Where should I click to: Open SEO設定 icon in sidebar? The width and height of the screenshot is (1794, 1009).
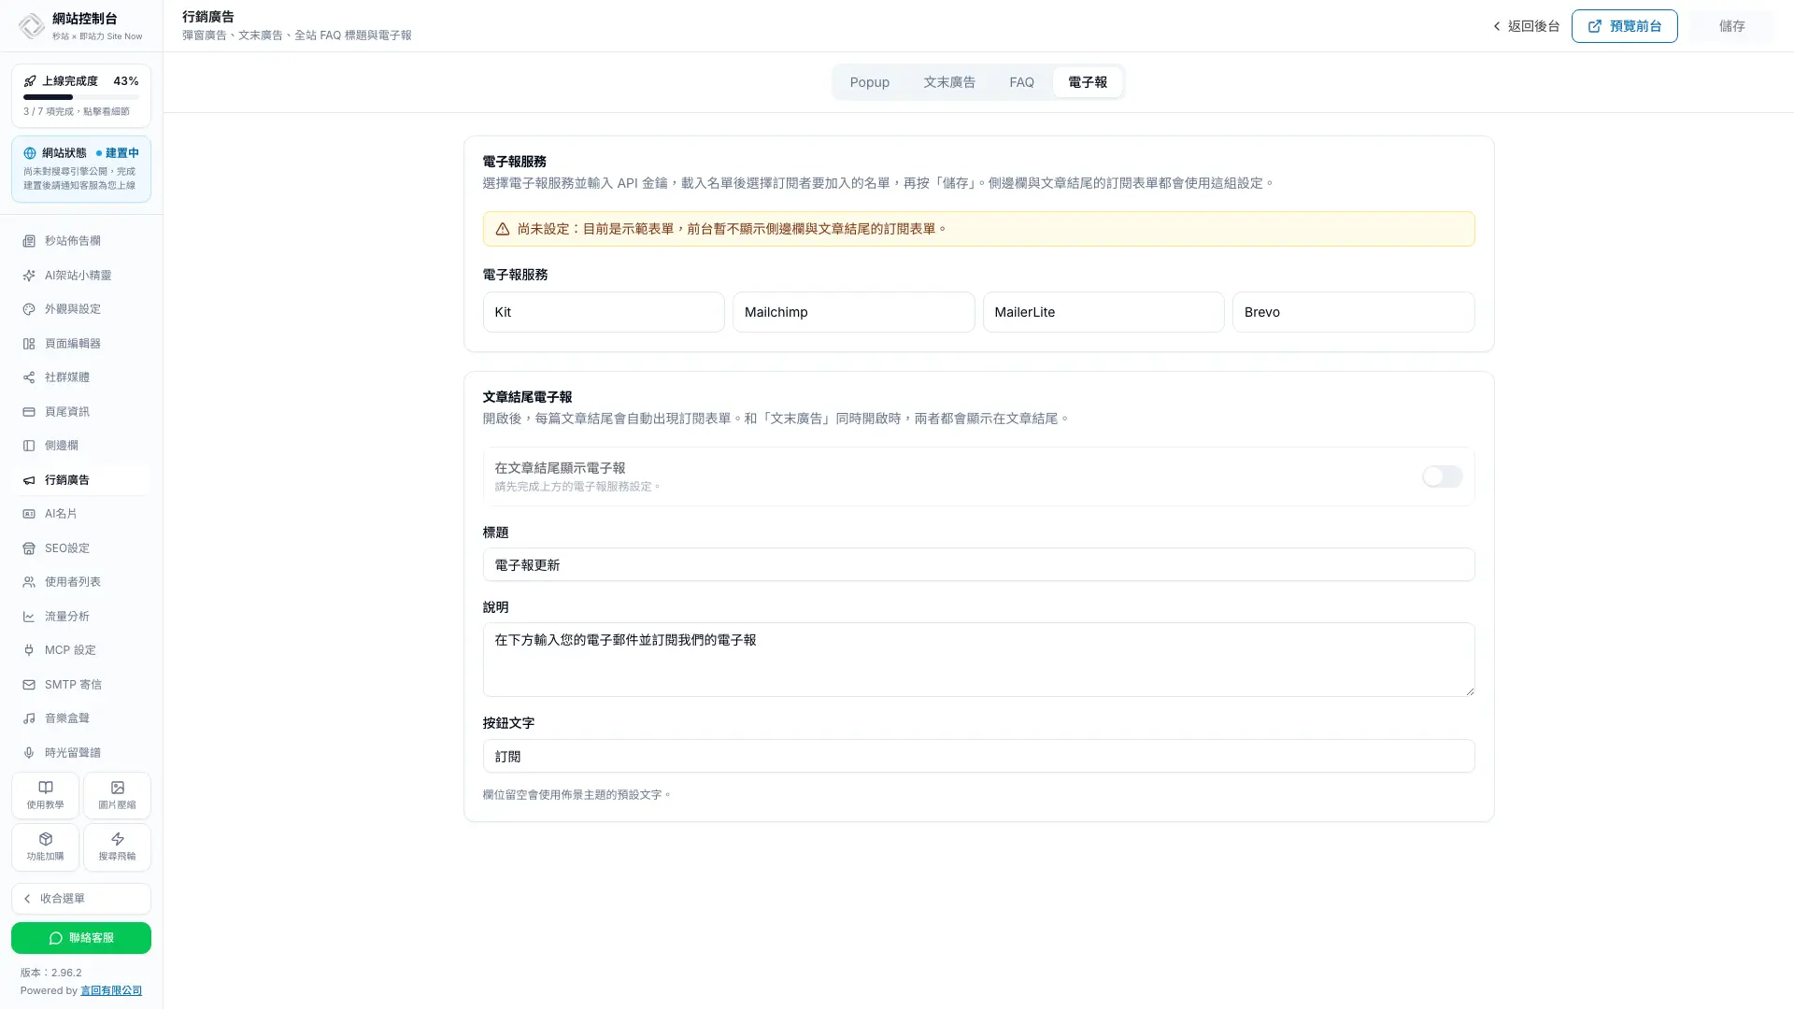coord(29,548)
